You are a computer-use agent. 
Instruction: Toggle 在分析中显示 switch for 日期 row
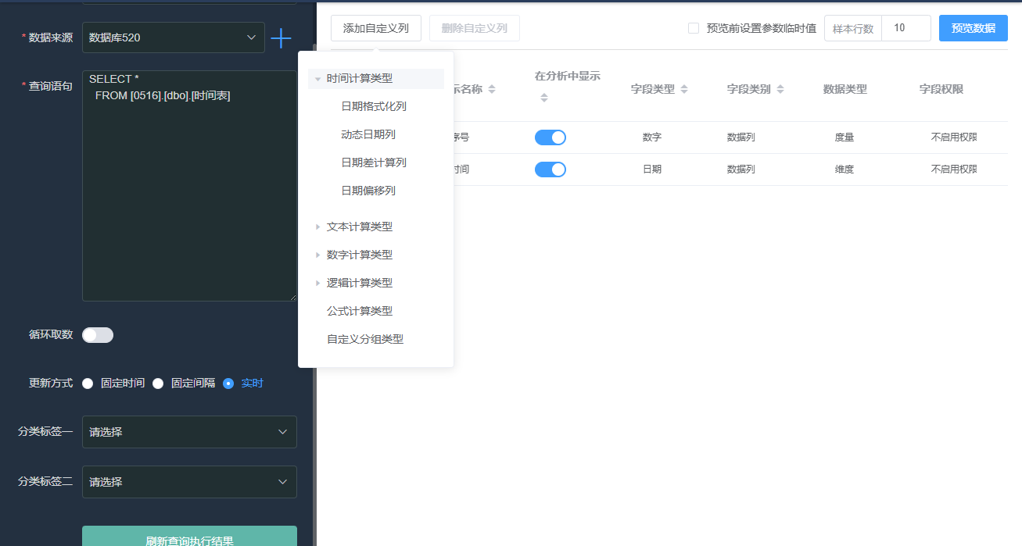tap(550, 170)
